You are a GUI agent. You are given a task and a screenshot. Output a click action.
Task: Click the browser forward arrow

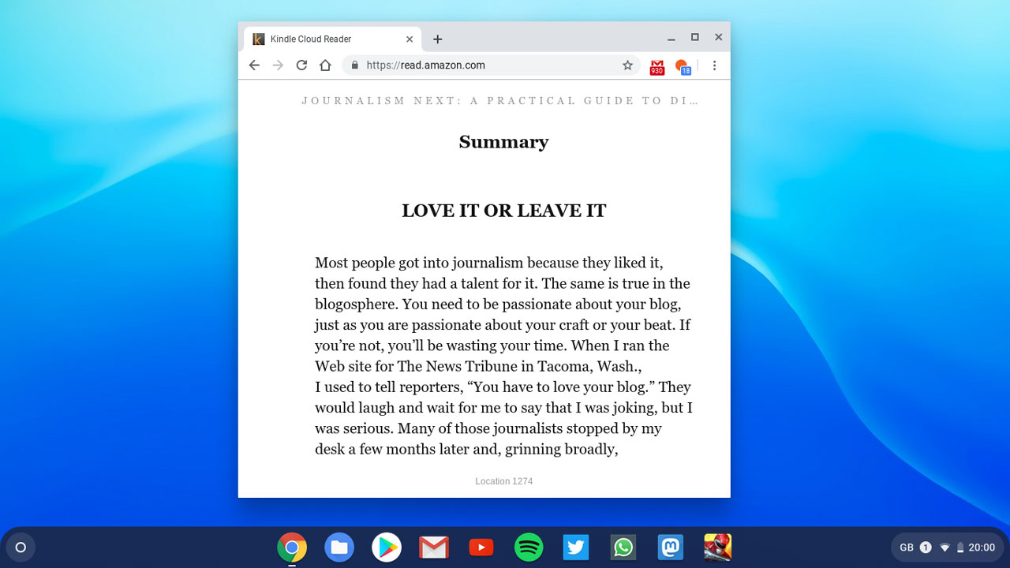point(278,65)
